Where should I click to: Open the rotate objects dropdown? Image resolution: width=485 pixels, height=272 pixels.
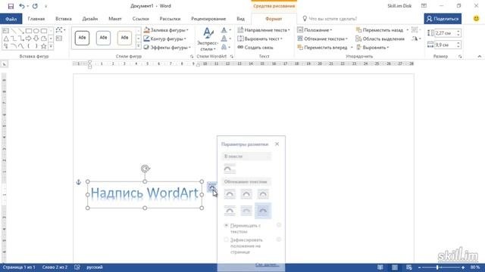tap(416, 39)
